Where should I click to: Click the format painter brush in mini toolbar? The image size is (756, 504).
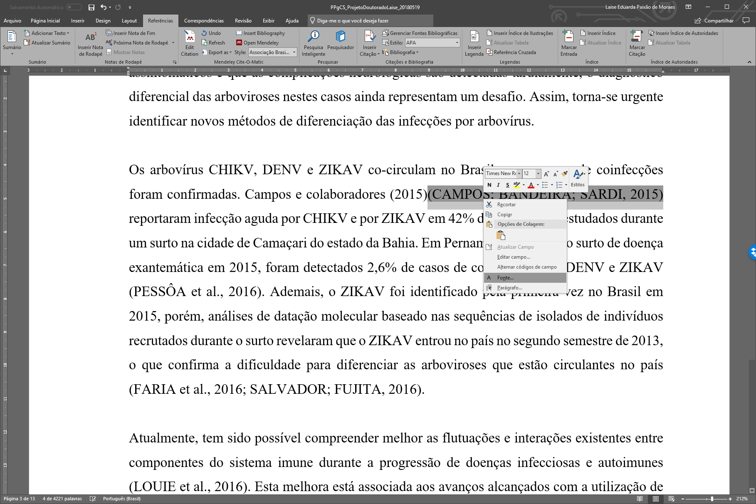pyautogui.click(x=564, y=173)
